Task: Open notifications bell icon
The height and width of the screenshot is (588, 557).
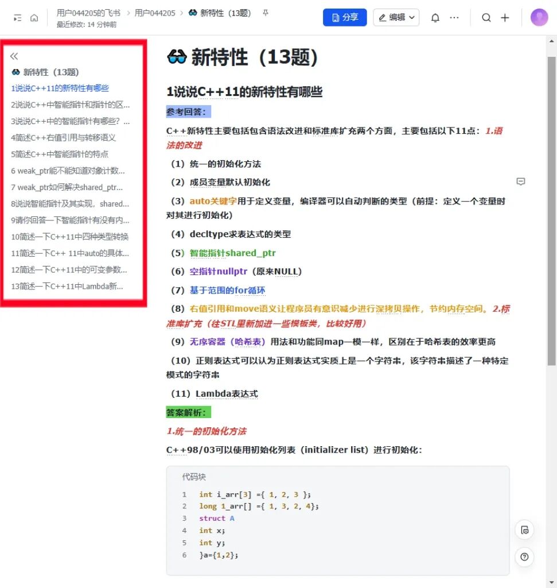Action: click(435, 18)
